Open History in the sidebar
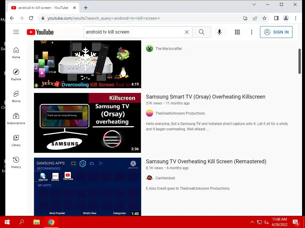Viewport: 305px width, 228px height. pos(16,162)
